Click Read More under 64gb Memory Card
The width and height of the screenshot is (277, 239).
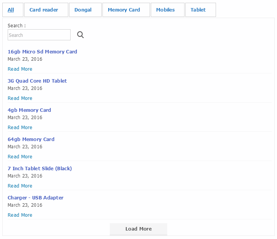(x=20, y=157)
